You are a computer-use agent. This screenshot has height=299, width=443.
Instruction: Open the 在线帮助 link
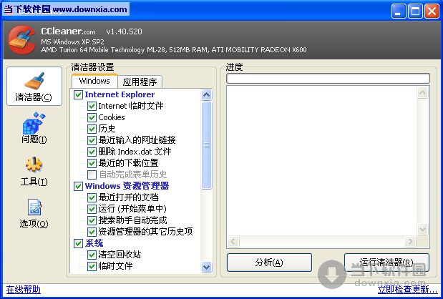pyautogui.click(x=24, y=290)
